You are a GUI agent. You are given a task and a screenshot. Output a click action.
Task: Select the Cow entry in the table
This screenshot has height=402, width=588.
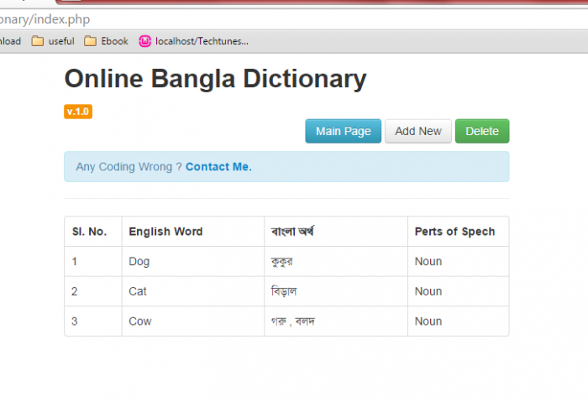click(140, 321)
